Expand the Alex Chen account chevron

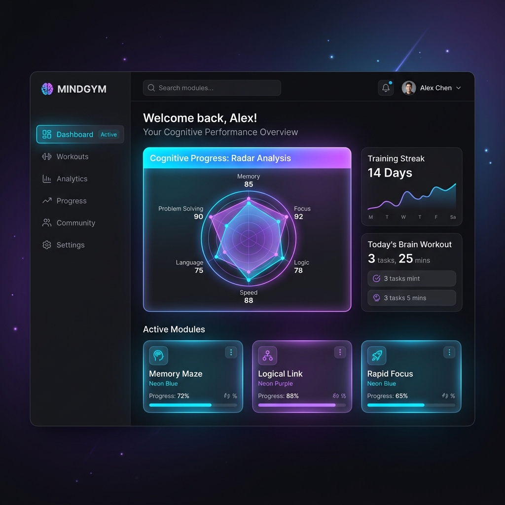(458, 88)
